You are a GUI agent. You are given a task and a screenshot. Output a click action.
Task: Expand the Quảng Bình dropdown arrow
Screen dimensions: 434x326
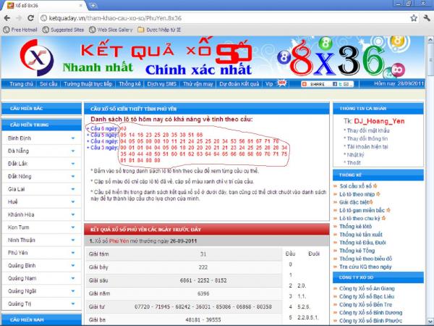click(73, 266)
